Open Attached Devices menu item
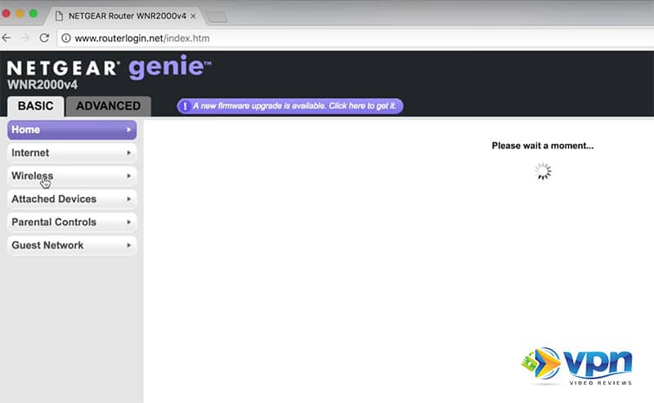The width and height of the screenshot is (654, 403). pos(72,199)
